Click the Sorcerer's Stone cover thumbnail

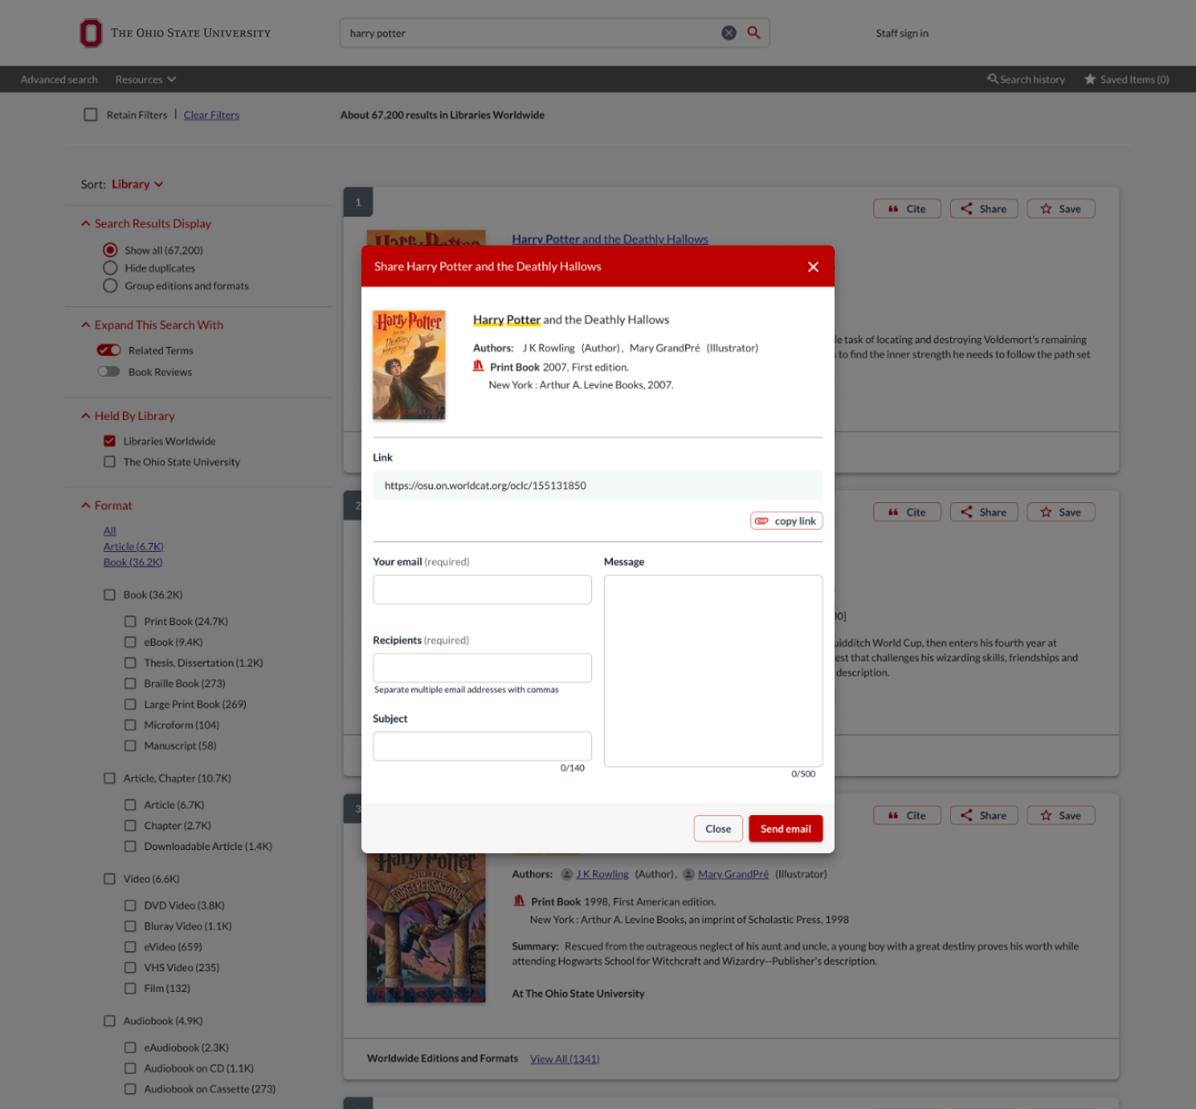coord(426,927)
